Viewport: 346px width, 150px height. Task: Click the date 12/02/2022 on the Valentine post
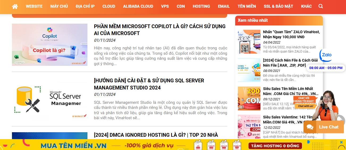pyautogui.click(x=272, y=127)
